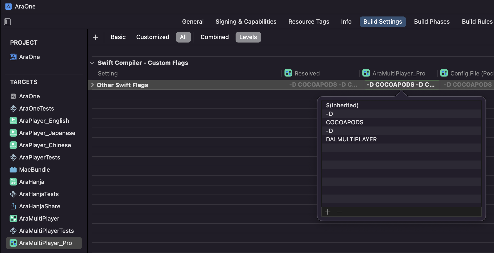This screenshot has height=253, width=494.
Task: Click the AraMultiPlayer target icon
Action: click(x=13, y=218)
